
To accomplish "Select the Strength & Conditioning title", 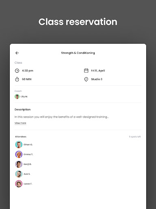I will coord(78,53).
